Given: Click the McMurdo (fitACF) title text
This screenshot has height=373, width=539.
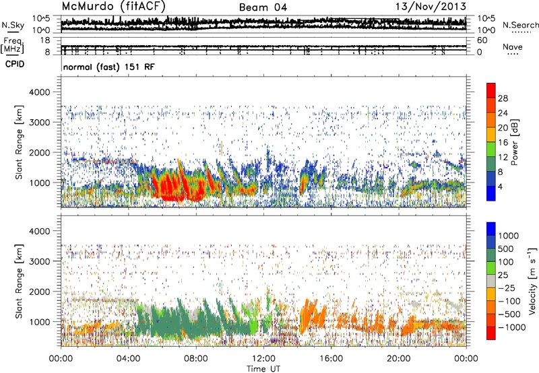Looking at the screenshot, I should click(113, 6).
